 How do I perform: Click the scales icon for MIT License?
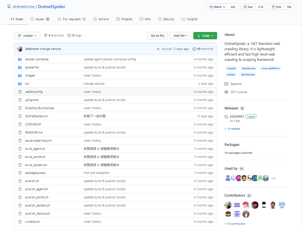coord(226,92)
